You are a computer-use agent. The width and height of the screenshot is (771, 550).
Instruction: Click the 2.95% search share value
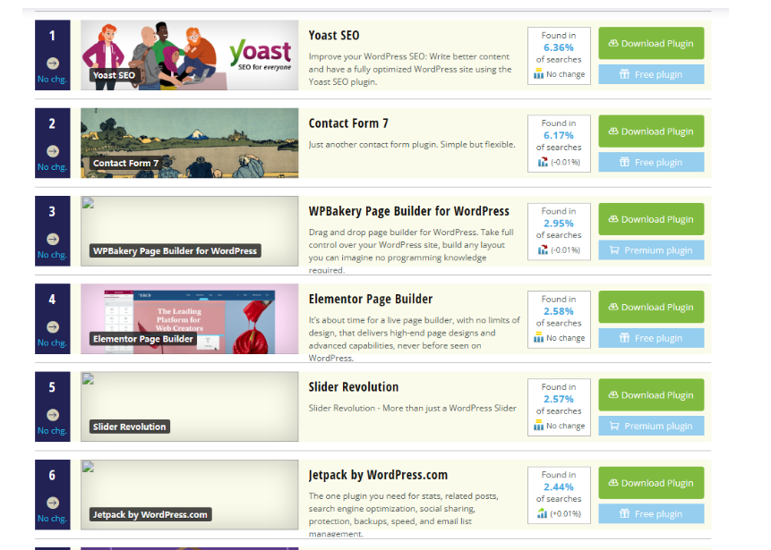[559, 224]
